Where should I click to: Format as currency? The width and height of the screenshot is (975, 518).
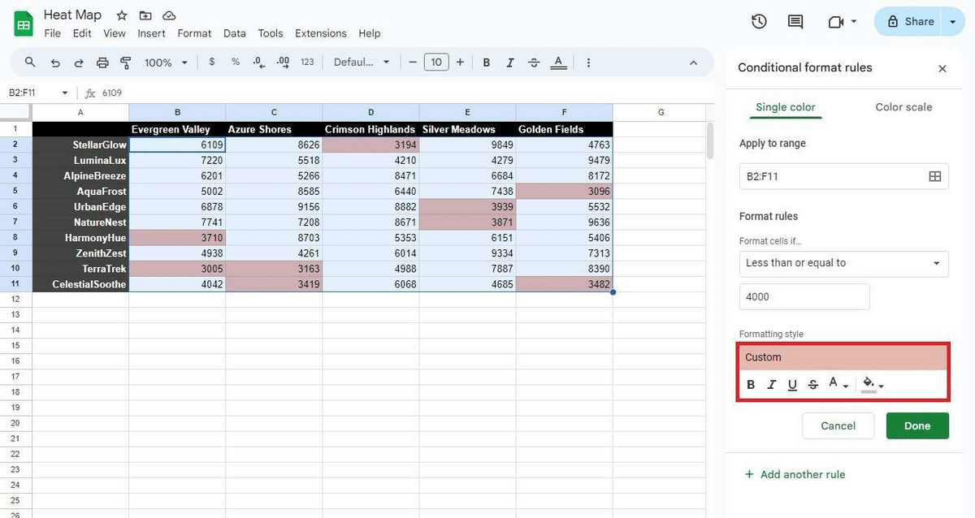212,63
